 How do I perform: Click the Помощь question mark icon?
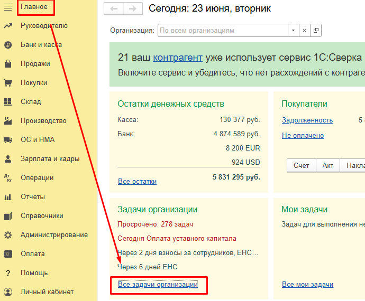tap(8, 273)
